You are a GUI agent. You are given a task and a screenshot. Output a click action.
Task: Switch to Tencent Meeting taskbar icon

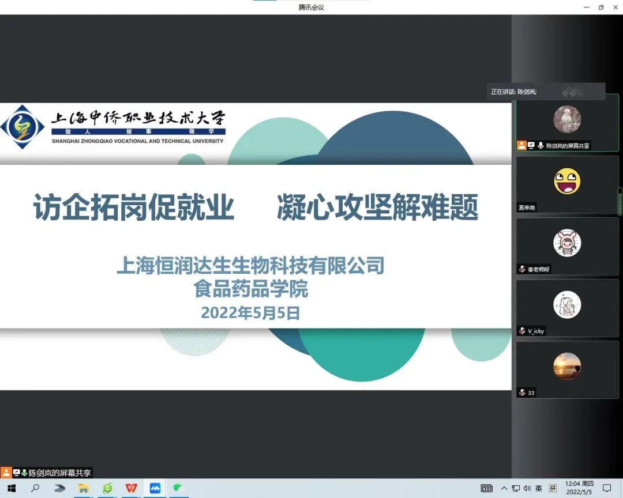[x=155, y=488]
